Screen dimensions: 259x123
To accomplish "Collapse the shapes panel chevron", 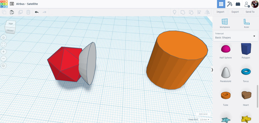I will point(212,70).
